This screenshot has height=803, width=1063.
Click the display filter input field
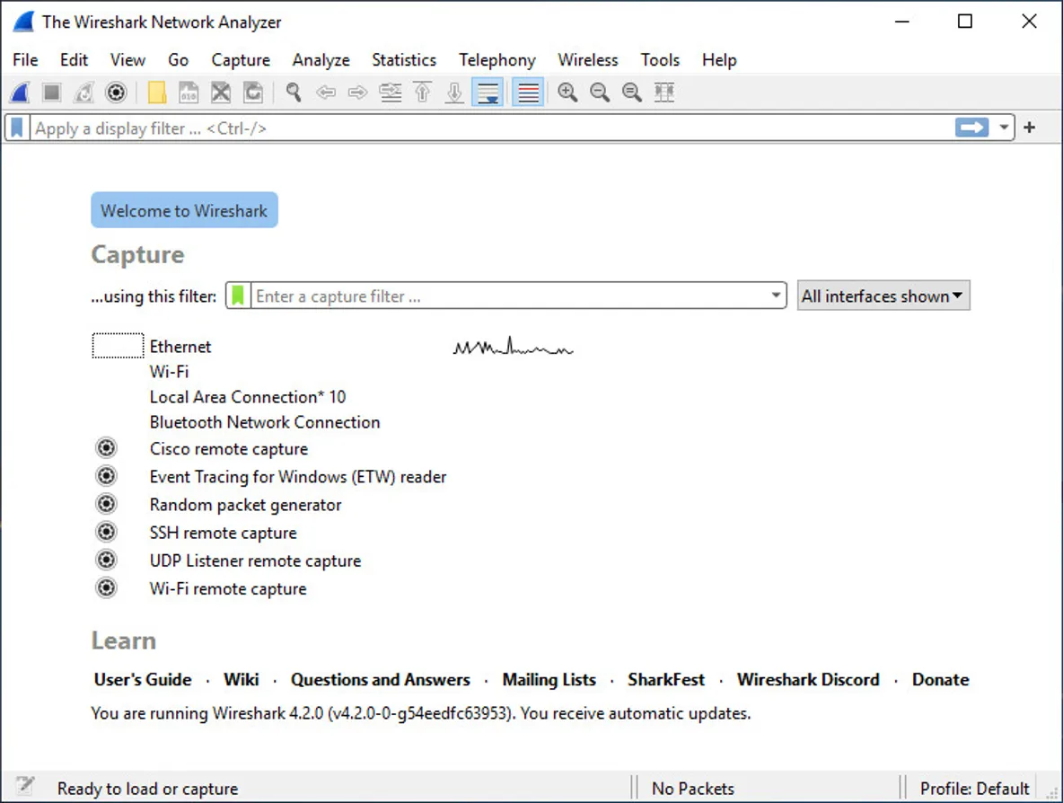[485, 128]
